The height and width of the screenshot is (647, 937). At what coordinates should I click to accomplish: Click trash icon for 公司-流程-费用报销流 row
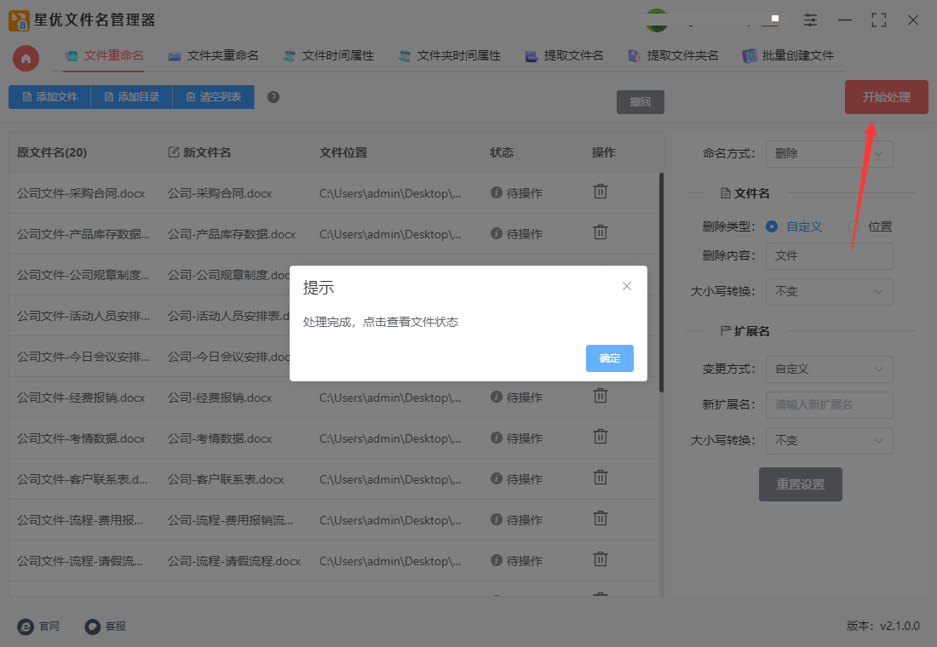(600, 518)
